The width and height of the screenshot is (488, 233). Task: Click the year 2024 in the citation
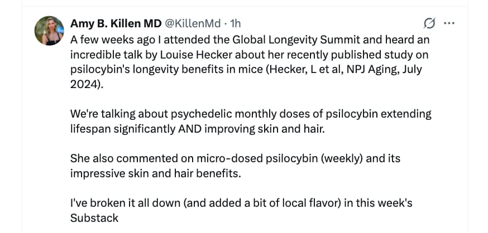(84, 84)
